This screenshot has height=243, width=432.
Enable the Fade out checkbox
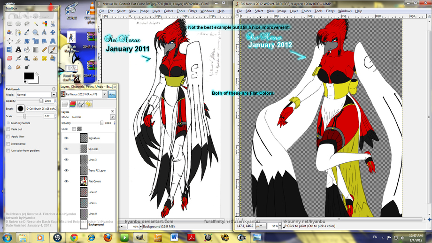pyautogui.click(x=8, y=129)
